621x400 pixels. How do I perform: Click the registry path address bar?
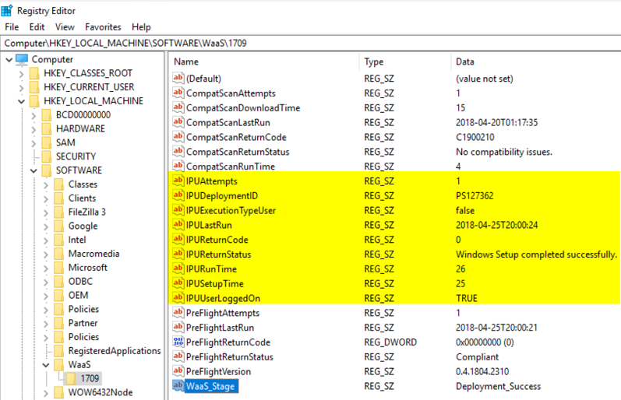[x=310, y=43]
